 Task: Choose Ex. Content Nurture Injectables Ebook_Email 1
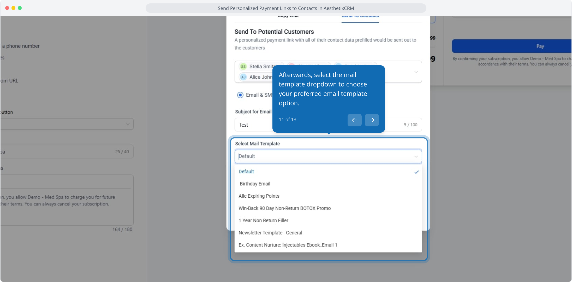(288, 245)
